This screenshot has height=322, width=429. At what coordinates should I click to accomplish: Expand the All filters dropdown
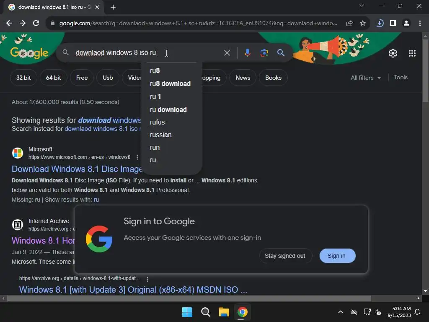point(366,78)
